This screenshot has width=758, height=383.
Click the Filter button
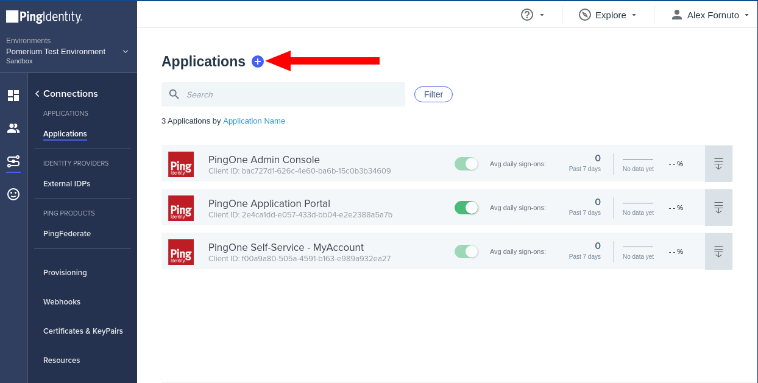433,94
